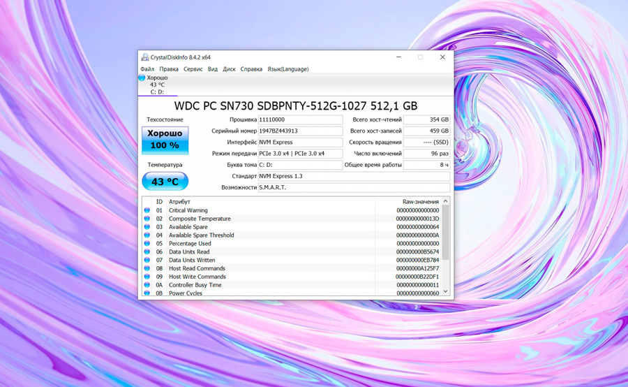Click the CrystalDiskInfo title bar app icon
The width and height of the screenshot is (628, 387).
coord(145,57)
